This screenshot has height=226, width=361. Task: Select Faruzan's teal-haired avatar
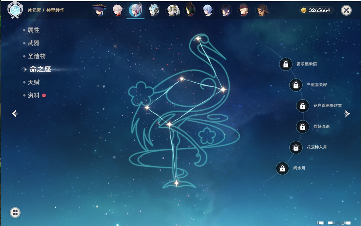tap(153, 10)
